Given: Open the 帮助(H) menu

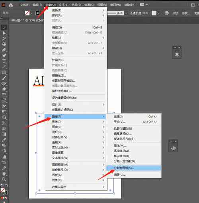Looking at the screenshot, I should coord(129,5).
